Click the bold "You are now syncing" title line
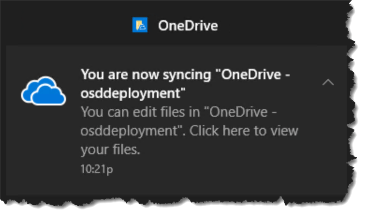 click(145, 75)
